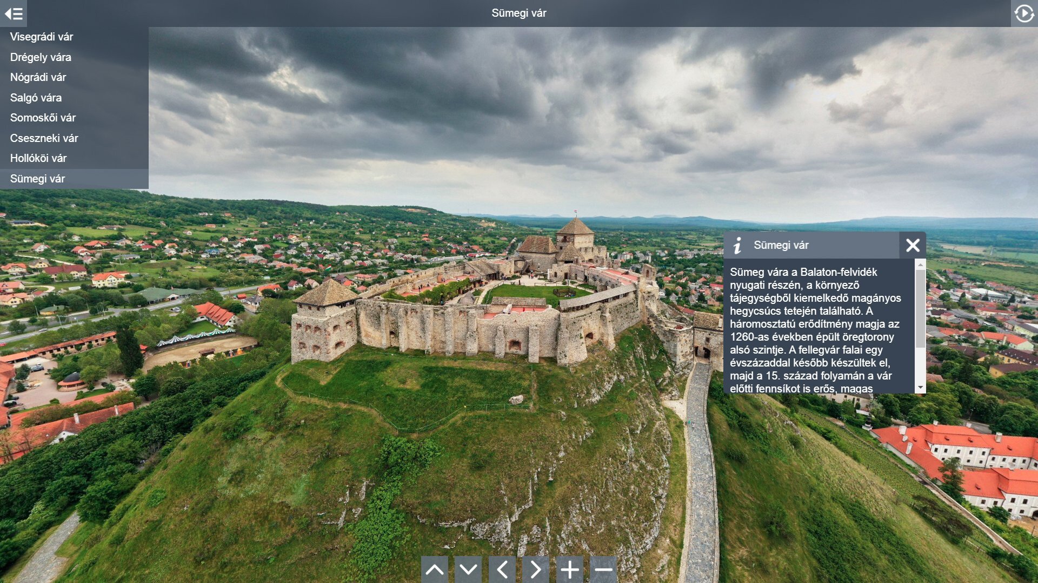Rotate panorama right with right arrow
This screenshot has height=583, width=1038.
pyautogui.click(x=536, y=569)
